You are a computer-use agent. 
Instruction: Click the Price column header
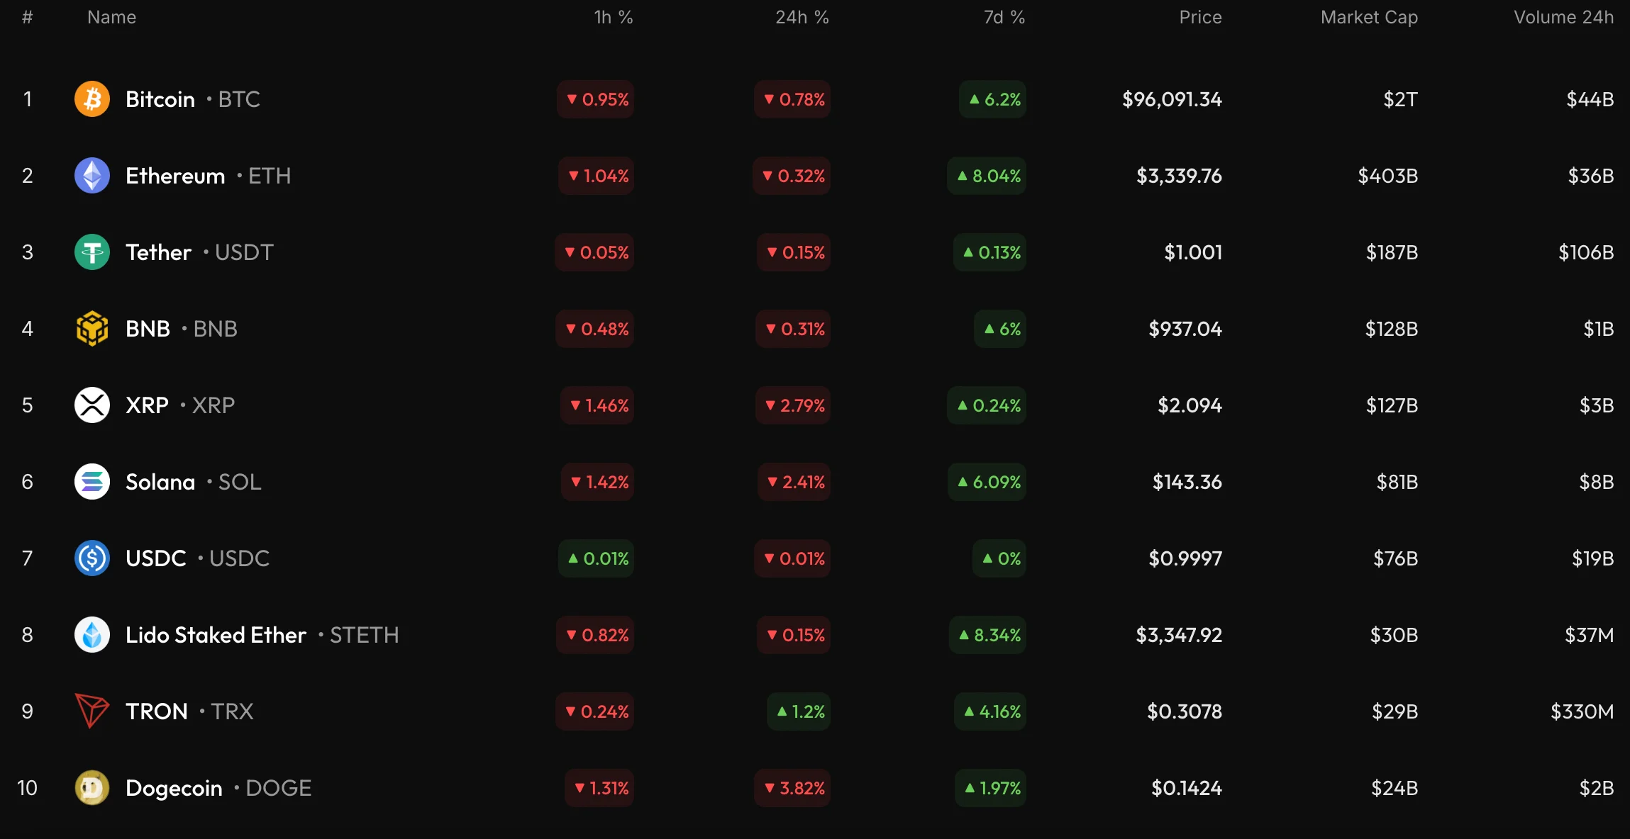tap(1200, 18)
